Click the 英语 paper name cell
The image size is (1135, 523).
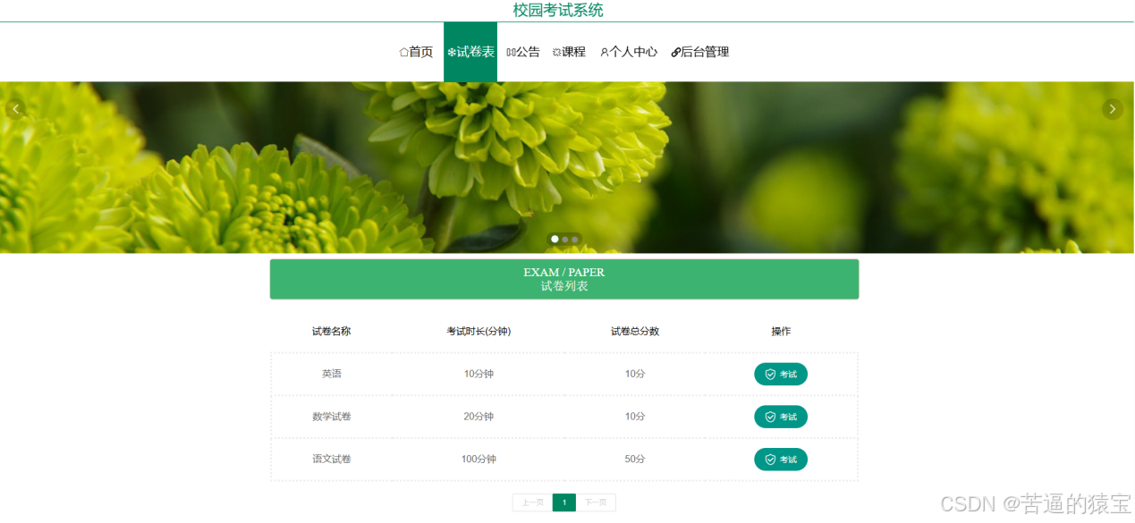tap(332, 374)
